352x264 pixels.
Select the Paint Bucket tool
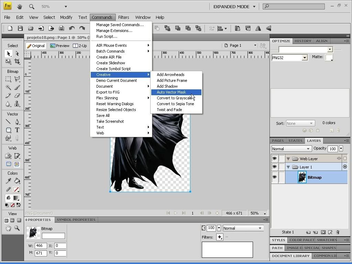click(x=17, y=181)
